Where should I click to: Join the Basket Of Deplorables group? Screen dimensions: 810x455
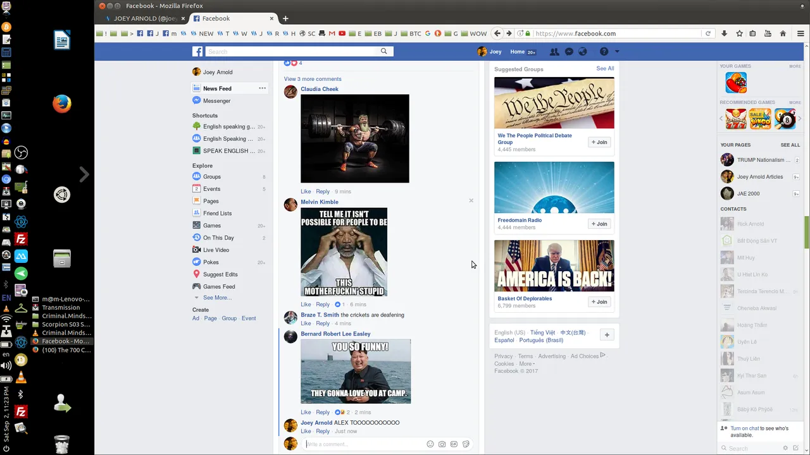[599, 301]
